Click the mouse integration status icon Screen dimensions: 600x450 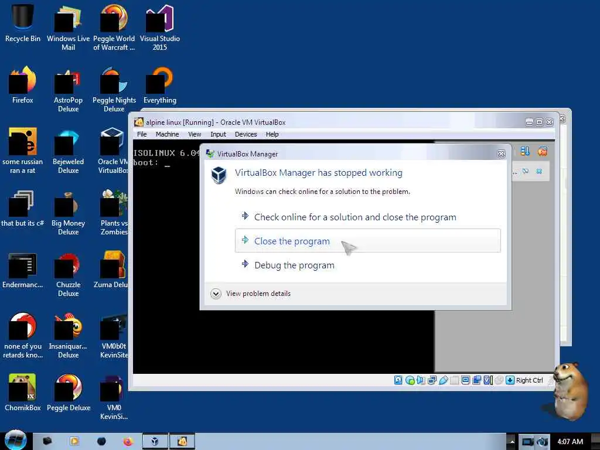pyautogui.click(x=499, y=380)
